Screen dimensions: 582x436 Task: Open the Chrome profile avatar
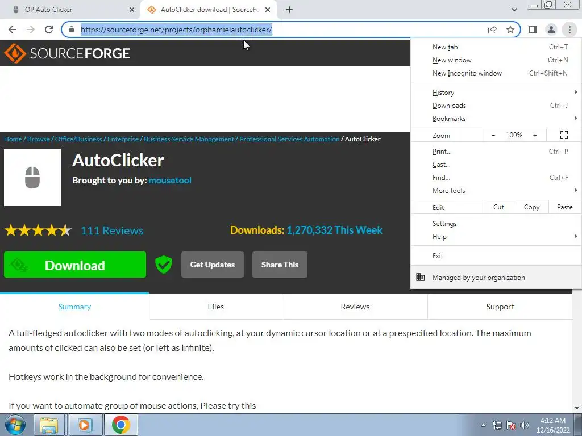551,30
